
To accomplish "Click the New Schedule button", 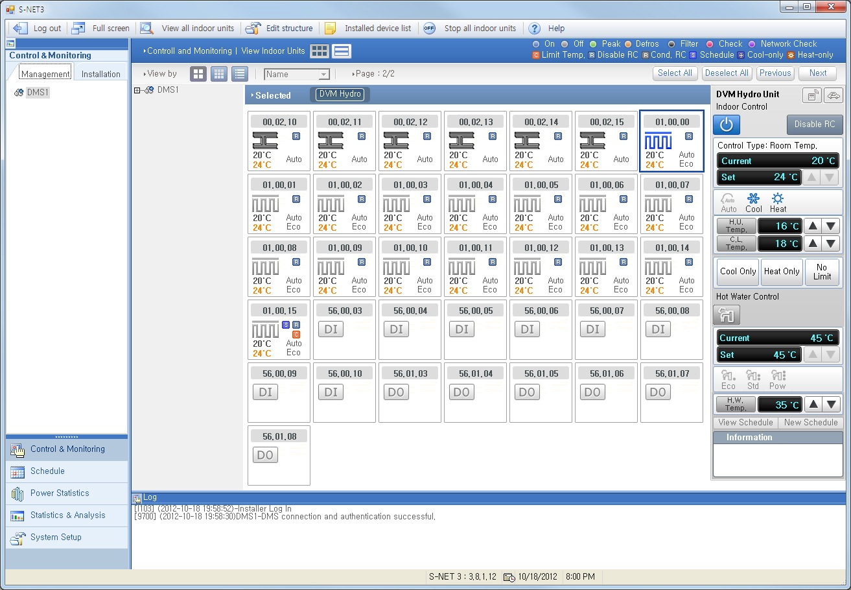I will click(810, 423).
